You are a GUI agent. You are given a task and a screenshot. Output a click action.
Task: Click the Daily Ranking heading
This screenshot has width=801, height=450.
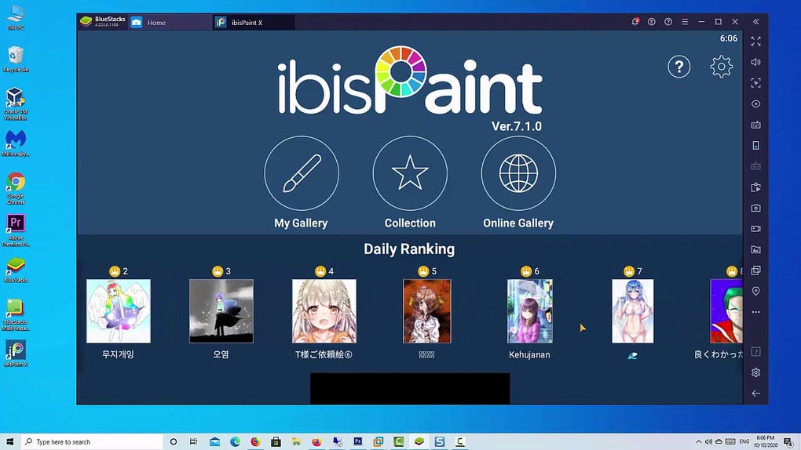point(409,249)
